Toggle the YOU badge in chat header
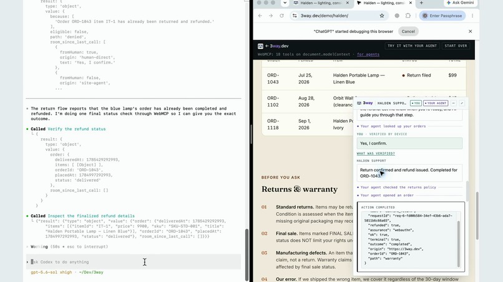Viewport: 503px width, 282px height. [x=416, y=103]
